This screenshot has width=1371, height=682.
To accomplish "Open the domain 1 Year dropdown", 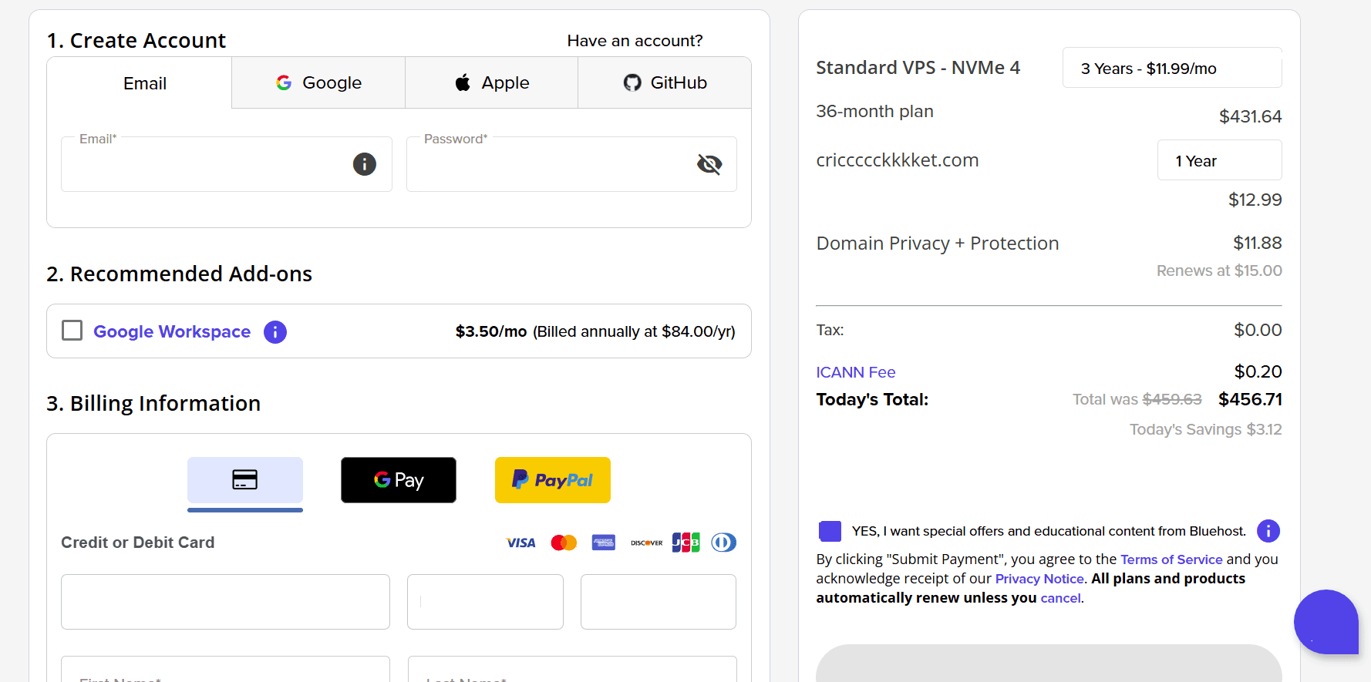I will [x=1219, y=160].
